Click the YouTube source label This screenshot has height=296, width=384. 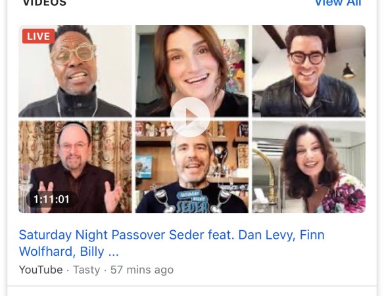point(41,270)
